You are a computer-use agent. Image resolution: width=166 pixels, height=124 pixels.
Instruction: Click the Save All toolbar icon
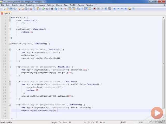[15, 9]
